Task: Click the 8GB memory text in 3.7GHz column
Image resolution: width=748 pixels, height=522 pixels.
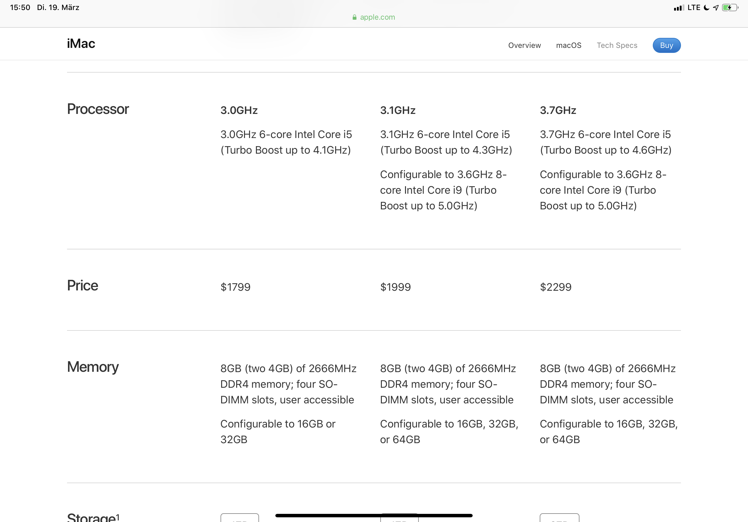Action: click(608, 384)
